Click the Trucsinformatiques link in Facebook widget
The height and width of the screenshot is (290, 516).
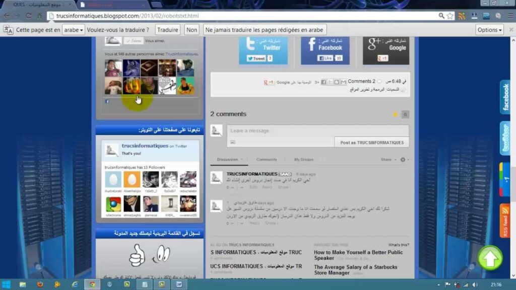pyautogui.click(x=181, y=54)
